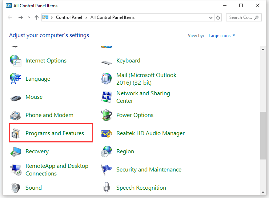The height and width of the screenshot is (198, 269).
Task: Click All Control Panel Items breadcrumb
Action: pyautogui.click(x=112, y=17)
